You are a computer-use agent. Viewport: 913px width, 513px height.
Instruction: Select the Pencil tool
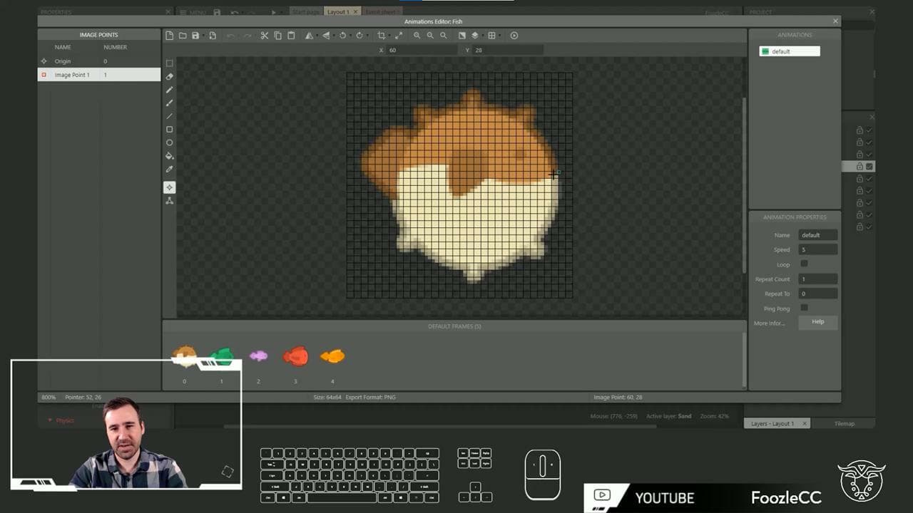169,90
